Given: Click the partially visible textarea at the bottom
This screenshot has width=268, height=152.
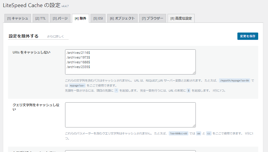Looking at the screenshot, I should pos(130,151).
